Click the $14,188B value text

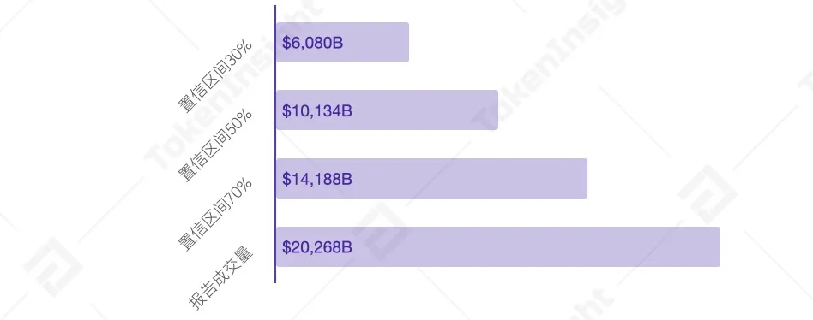coord(317,179)
